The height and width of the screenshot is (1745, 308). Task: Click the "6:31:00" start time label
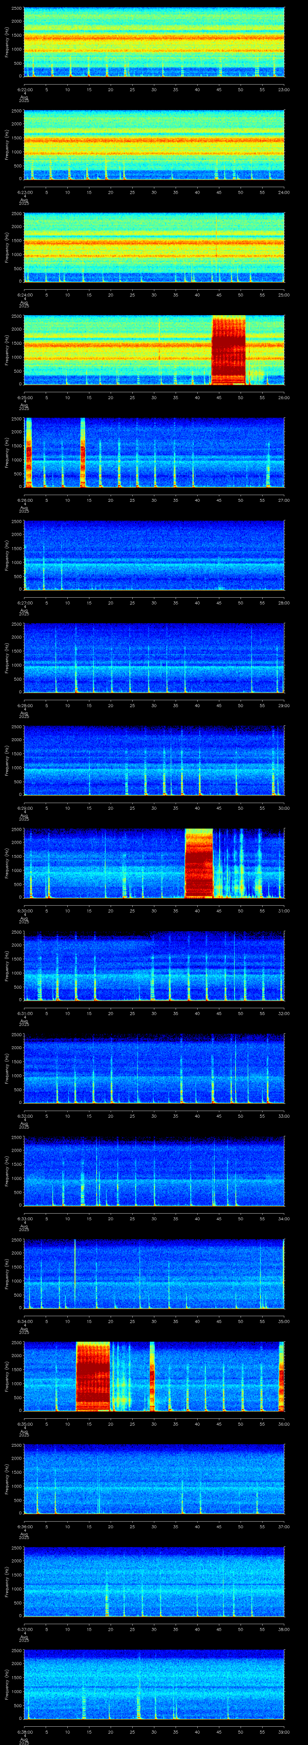[x=24, y=1013]
